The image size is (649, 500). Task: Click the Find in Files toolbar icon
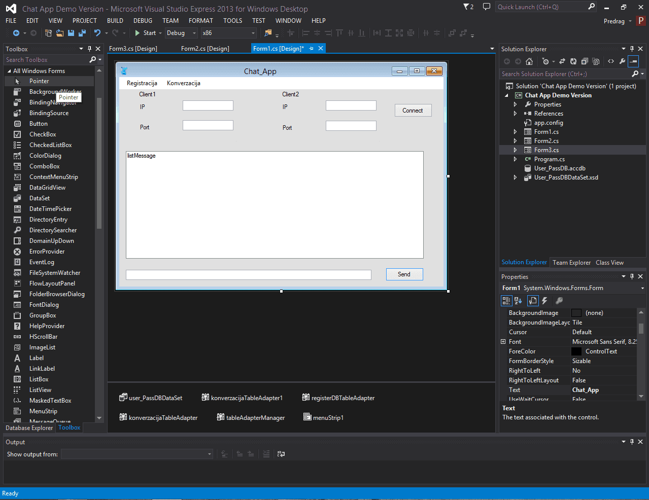[x=268, y=33]
